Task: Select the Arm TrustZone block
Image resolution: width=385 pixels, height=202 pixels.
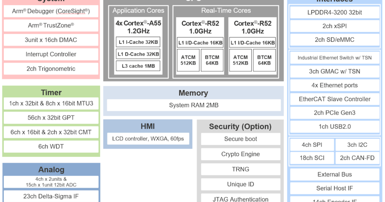Action: 51,25
